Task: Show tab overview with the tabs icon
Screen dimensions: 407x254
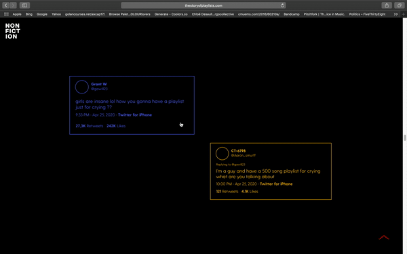Action: pyautogui.click(x=400, y=5)
